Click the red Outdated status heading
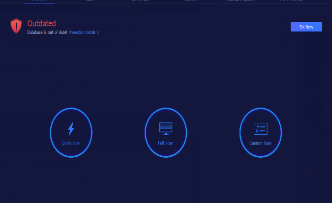 click(x=41, y=24)
